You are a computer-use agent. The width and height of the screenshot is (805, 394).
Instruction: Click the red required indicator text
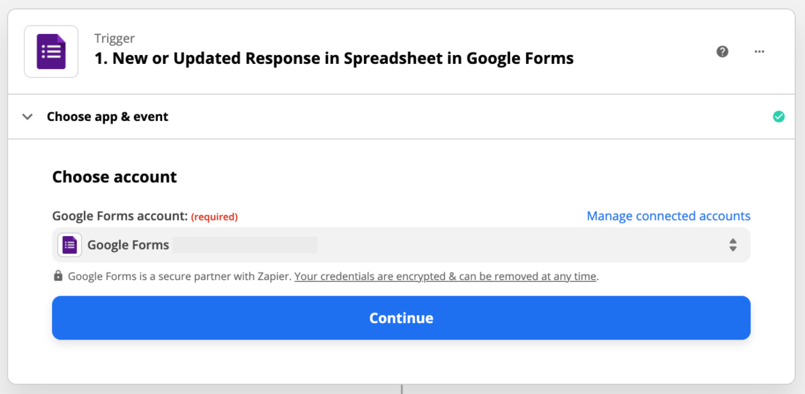click(215, 217)
